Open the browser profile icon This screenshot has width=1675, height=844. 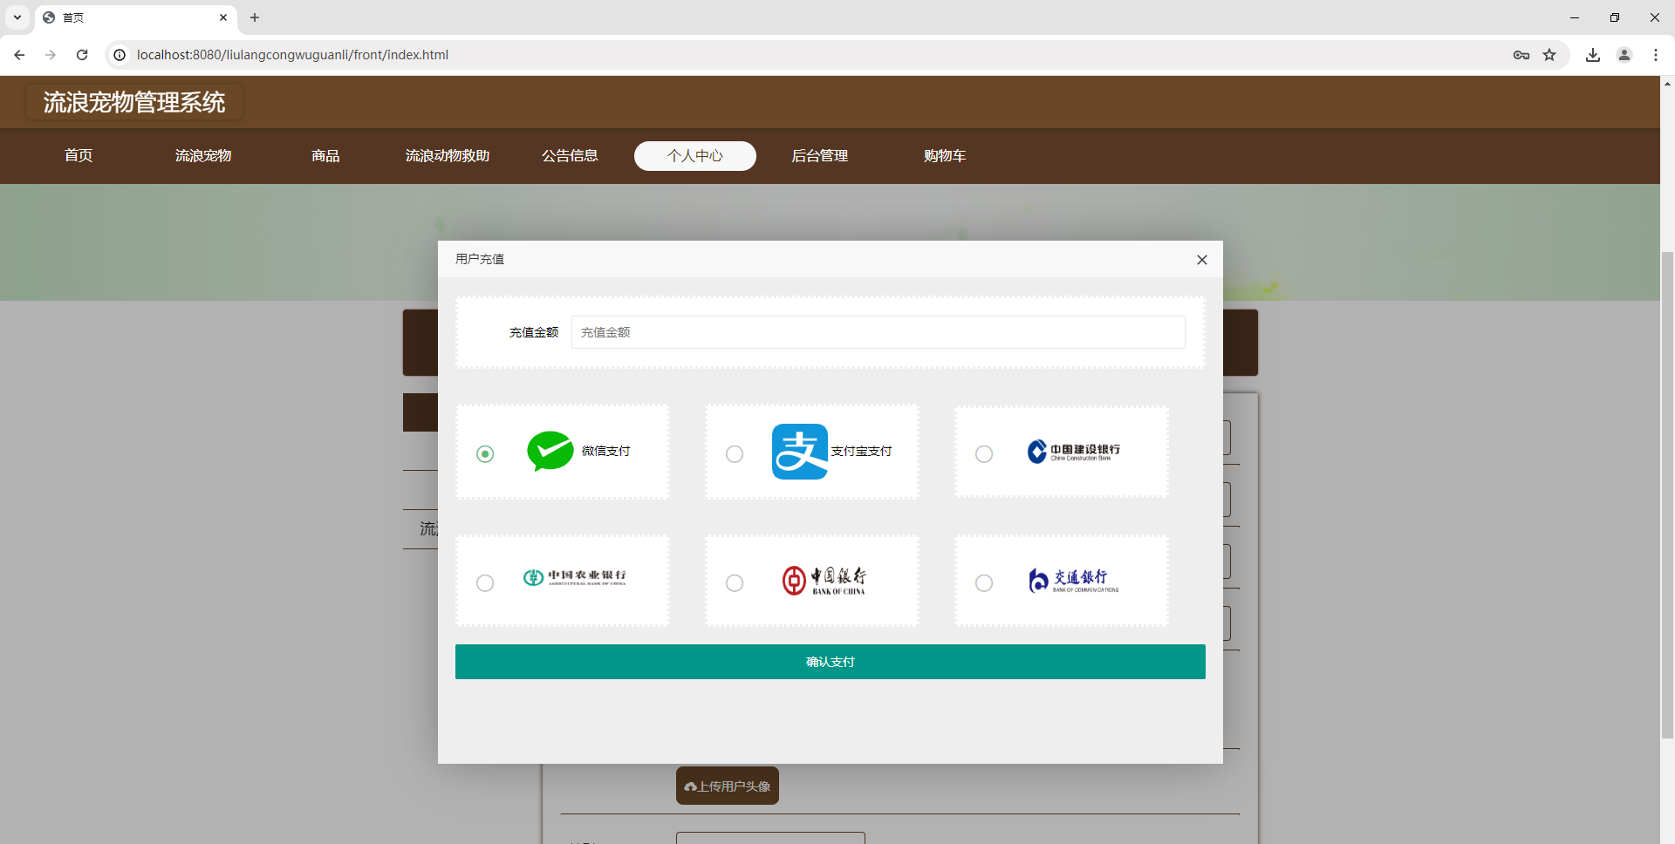[x=1624, y=55]
